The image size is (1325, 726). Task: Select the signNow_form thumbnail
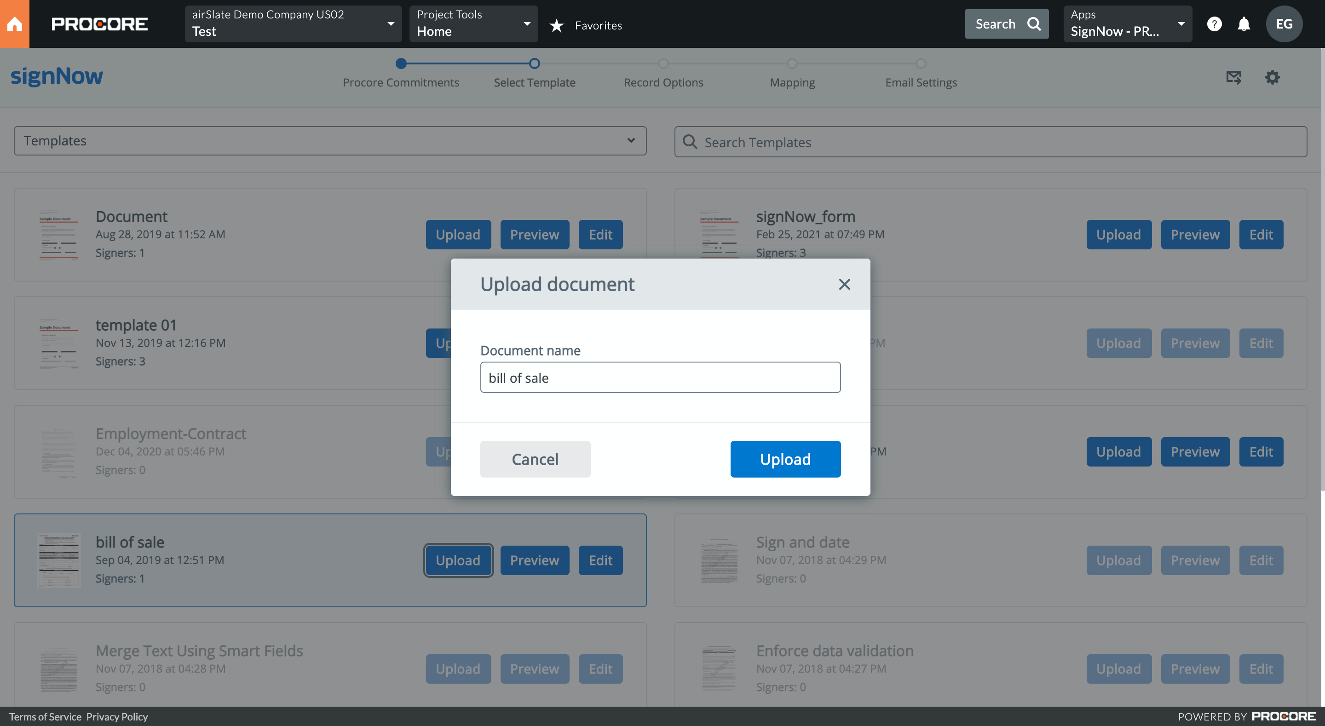(719, 234)
